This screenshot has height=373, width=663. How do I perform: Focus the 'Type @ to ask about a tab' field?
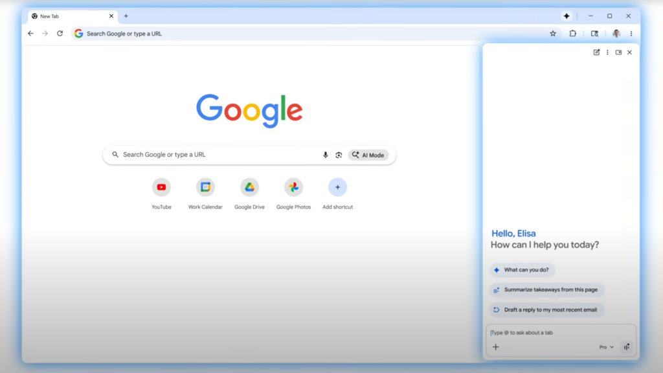[x=561, y=332]
